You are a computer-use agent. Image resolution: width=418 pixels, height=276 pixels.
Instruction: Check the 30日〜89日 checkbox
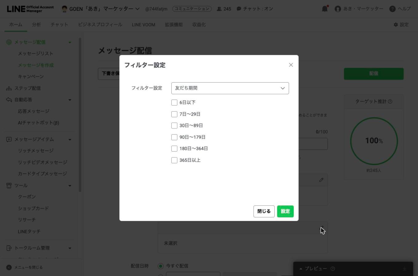point(174,126)
